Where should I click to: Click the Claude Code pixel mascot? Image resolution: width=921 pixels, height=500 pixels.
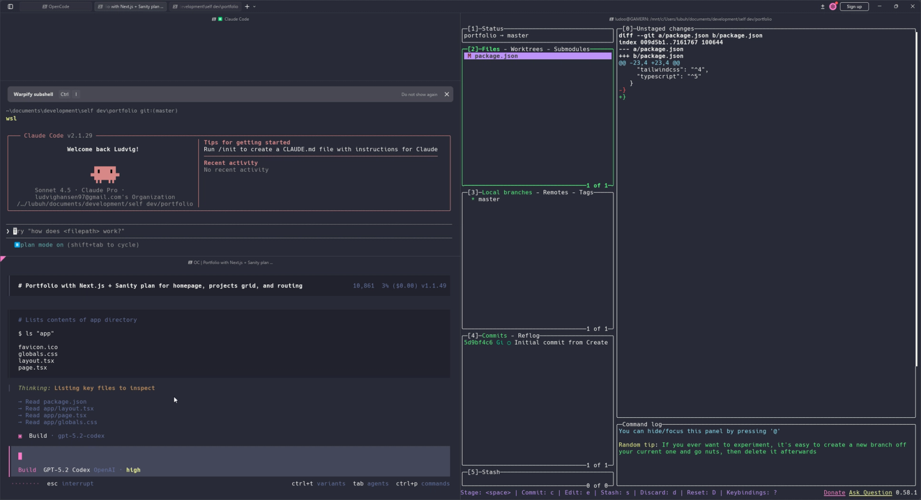[x=105, y=174]
